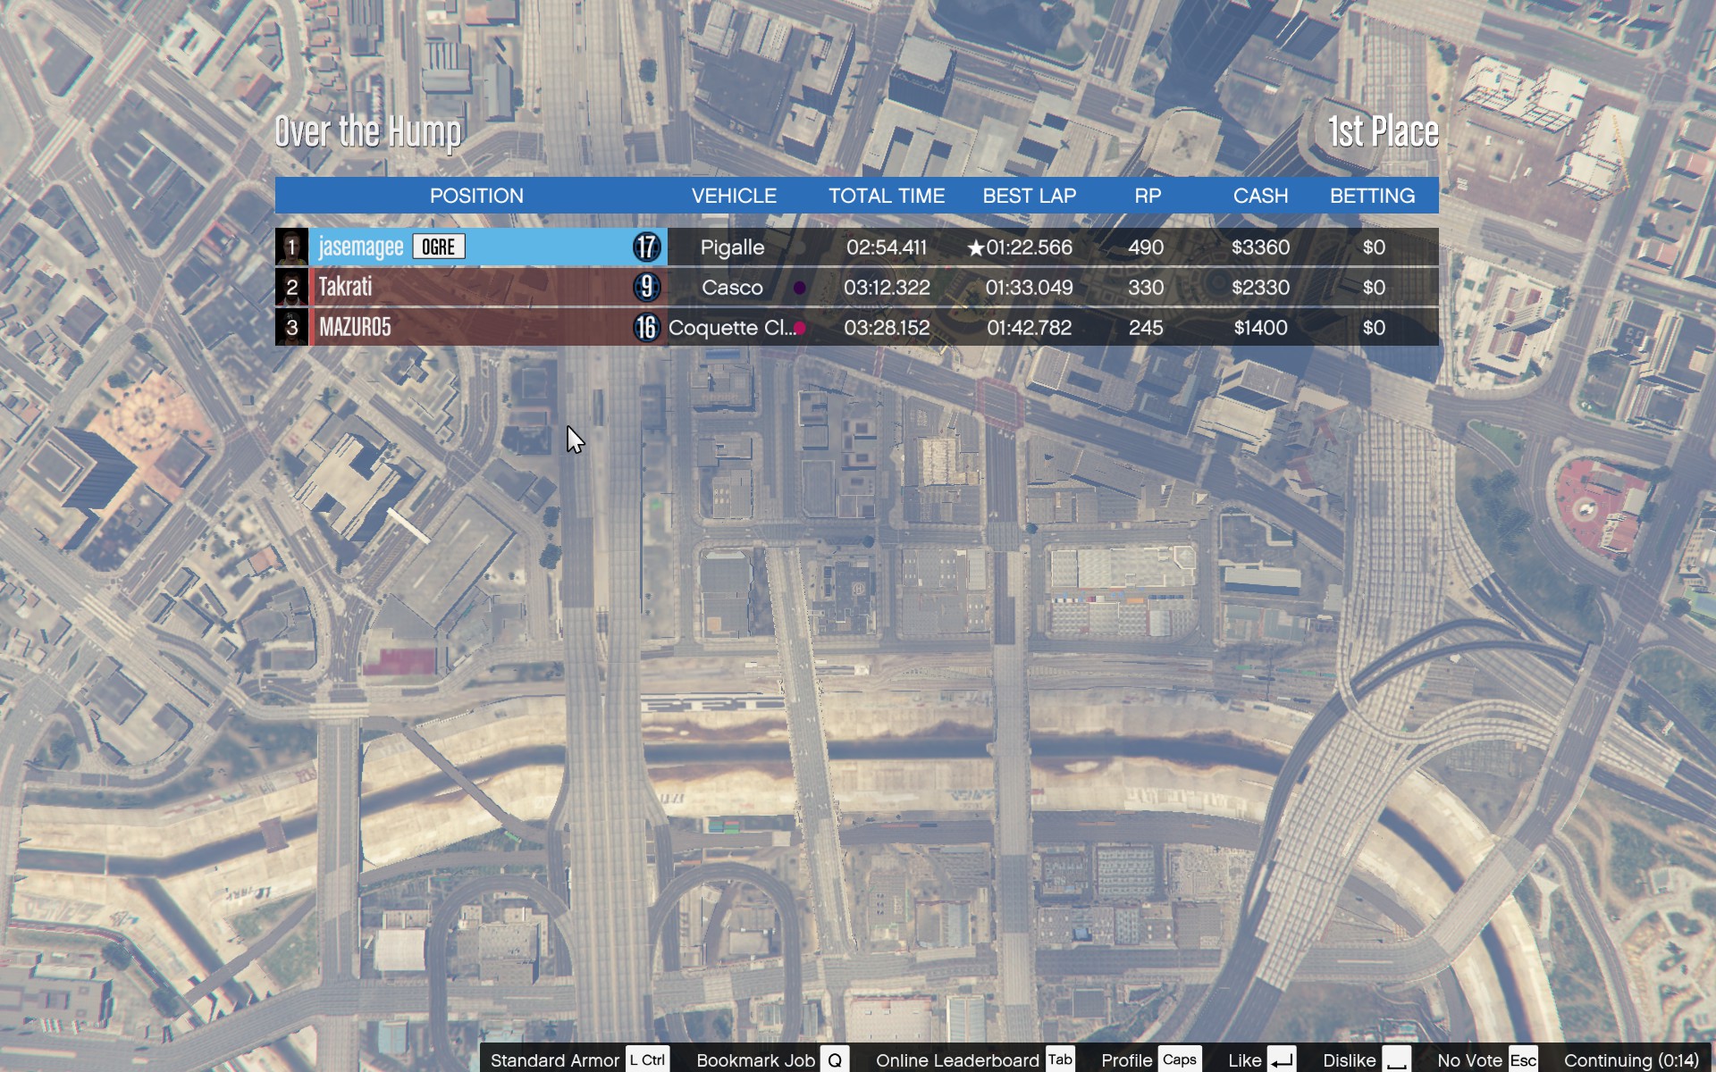
Task: Click the BEST LAP column header
Action: [x=1029, y=196]
